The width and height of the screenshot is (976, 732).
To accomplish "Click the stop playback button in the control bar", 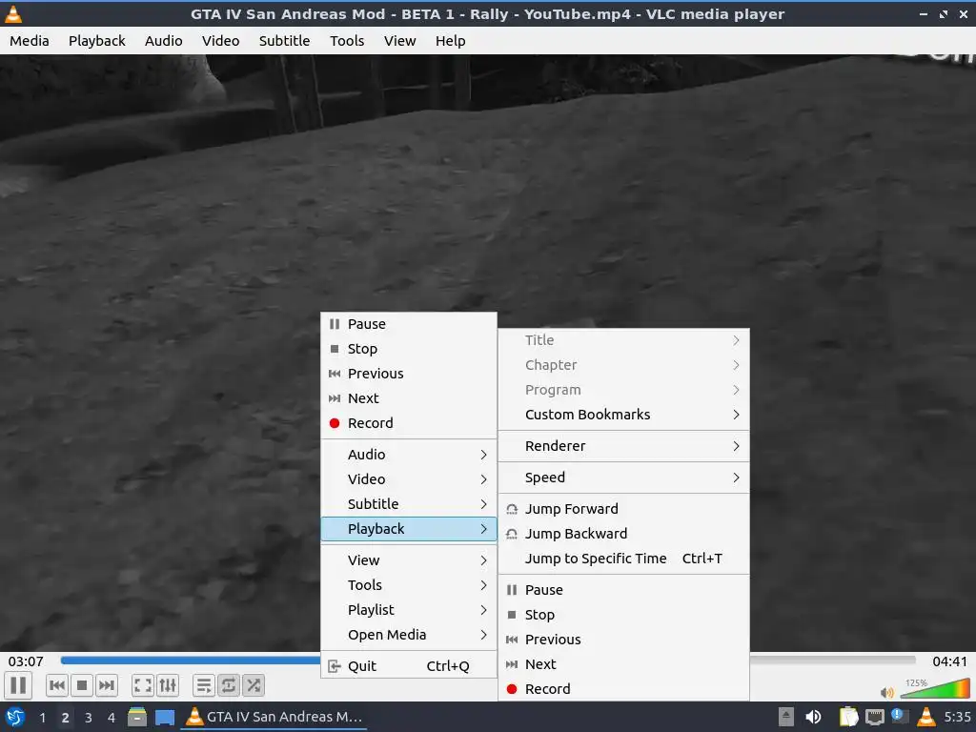I will click(82, 685).
